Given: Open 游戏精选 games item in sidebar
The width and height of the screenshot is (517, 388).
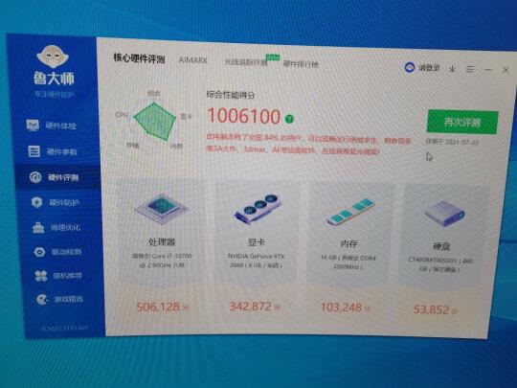Looking at the screenshot, I should tap(59, 299).
